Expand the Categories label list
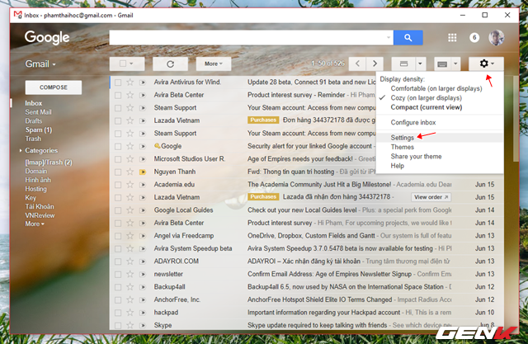The height and width of the screenshot is (344, 528). point(21,150)
